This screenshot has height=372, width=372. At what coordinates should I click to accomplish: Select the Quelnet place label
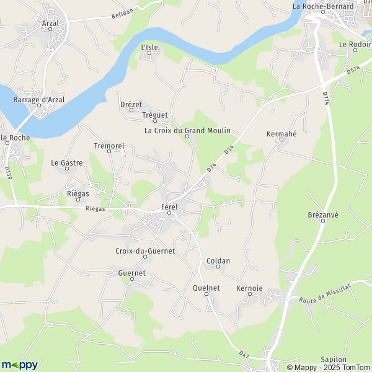(206, 288)
